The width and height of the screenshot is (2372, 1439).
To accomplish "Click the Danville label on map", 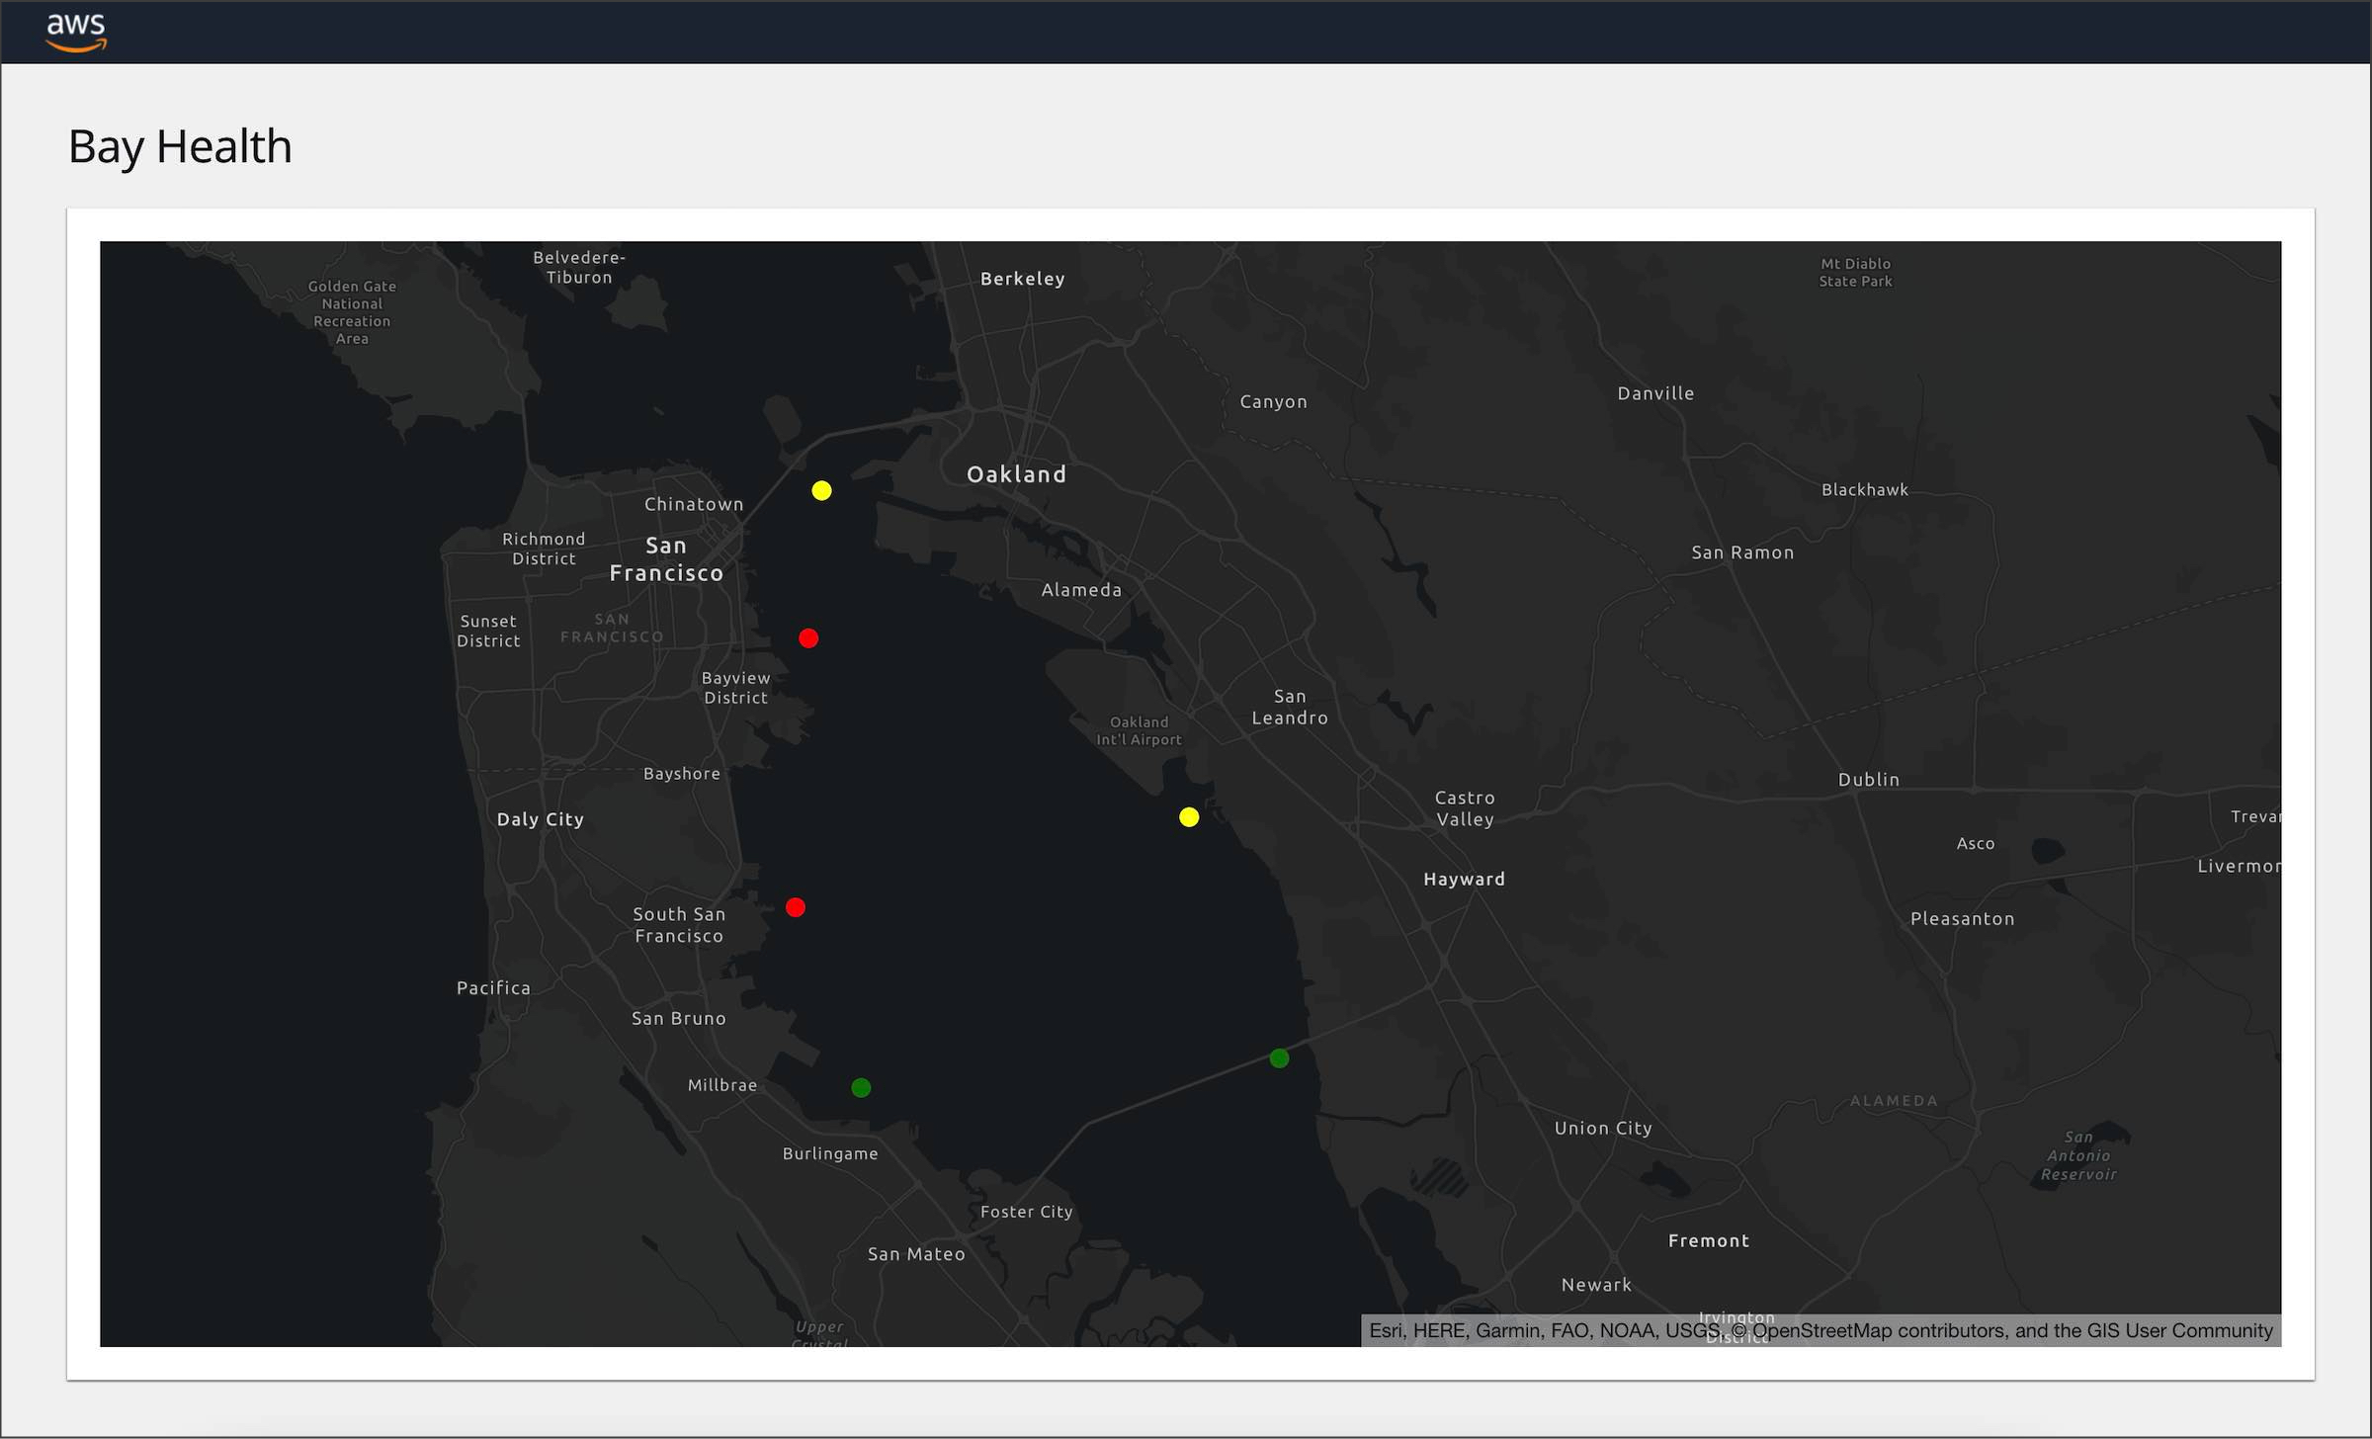I will tap(1655, 393).
